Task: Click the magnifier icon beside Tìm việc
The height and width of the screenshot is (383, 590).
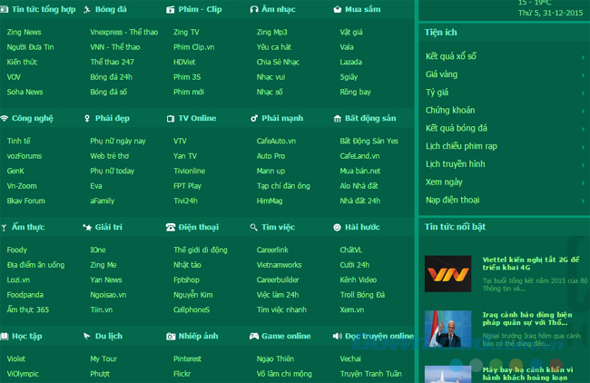Action: (254, 227)
